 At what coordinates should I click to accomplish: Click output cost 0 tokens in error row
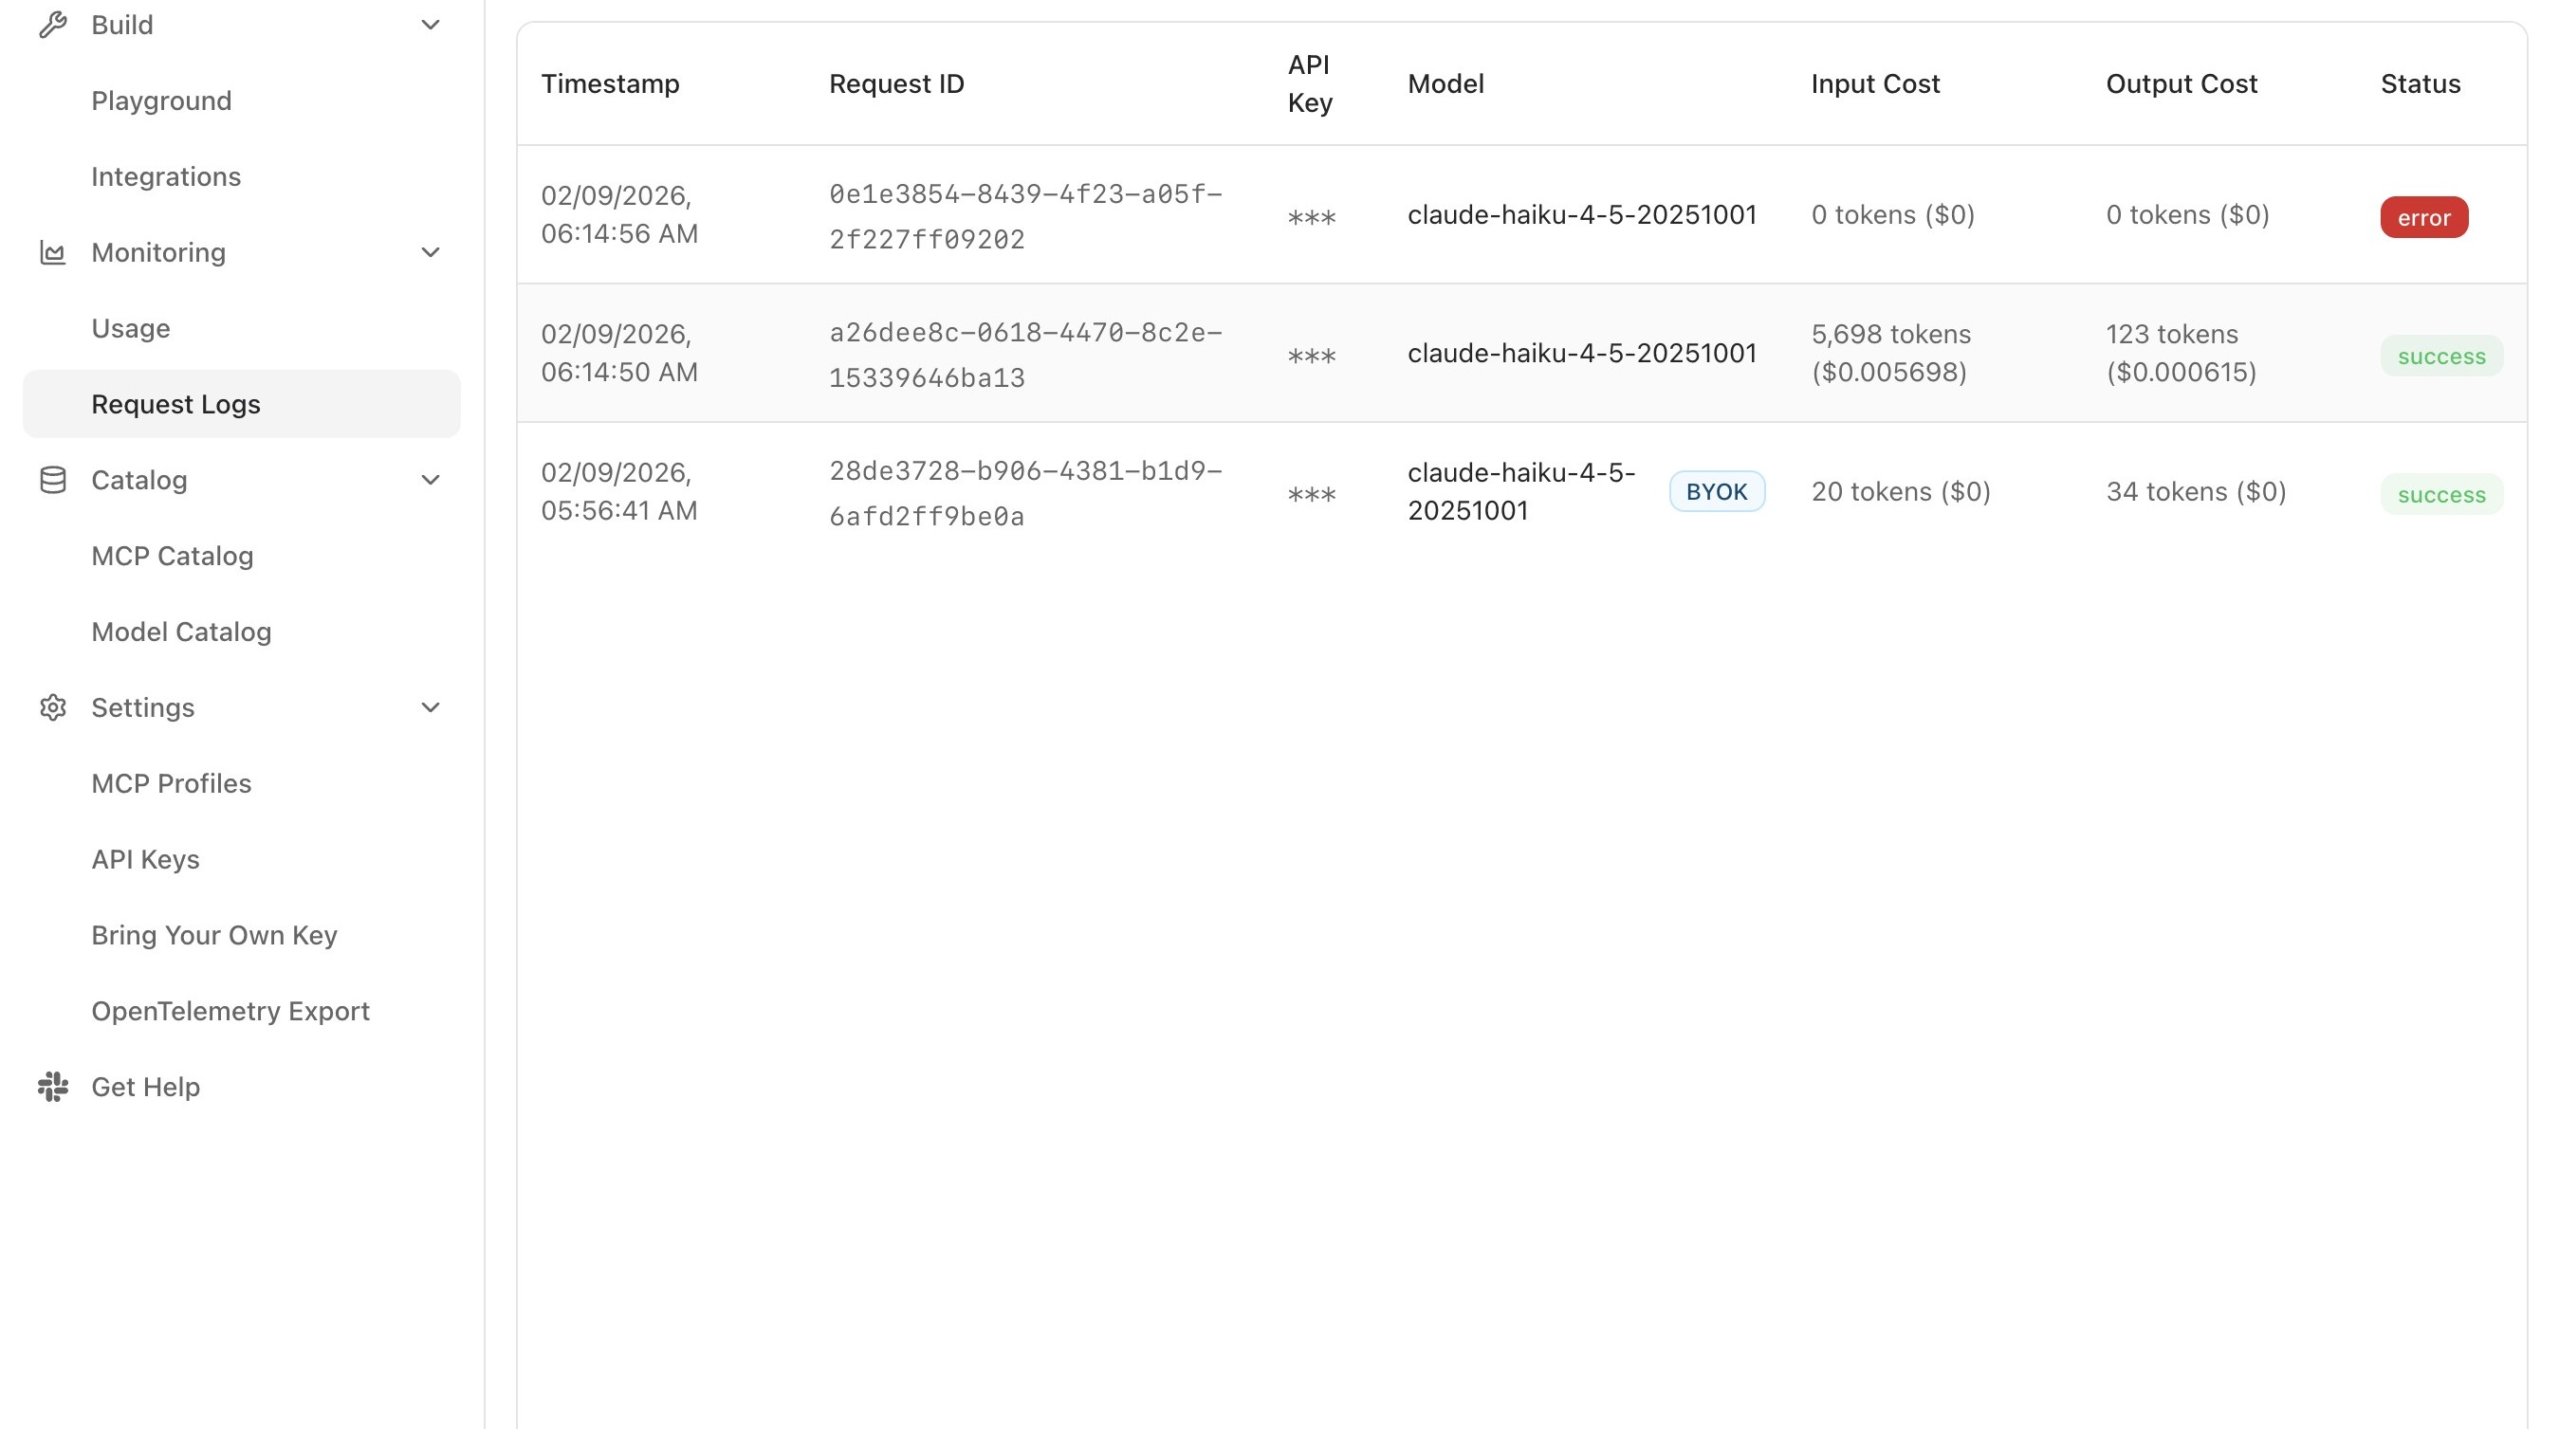pyautogui.click(x=2187, y=214)
